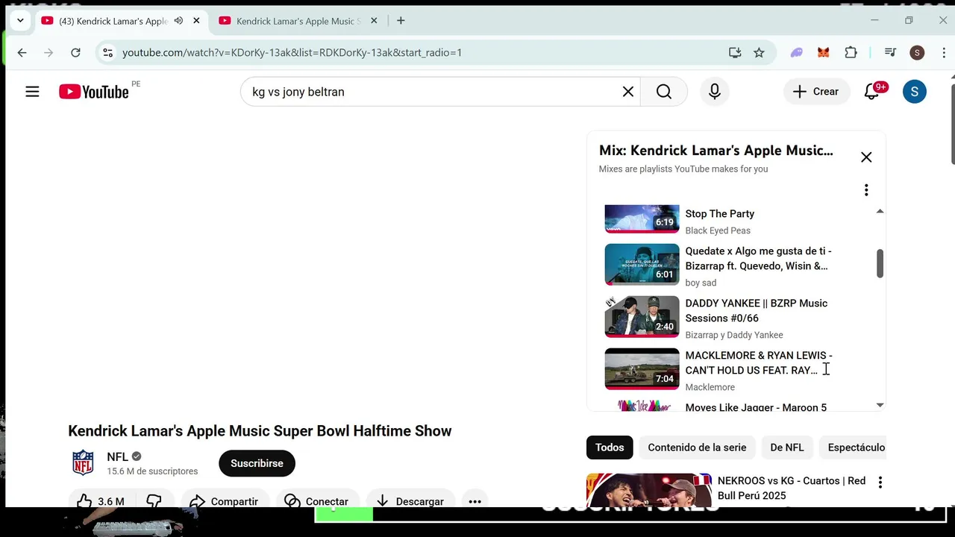
Task: Click the address bar URL field
Action: pyautogui.click(x=418, y=52)
